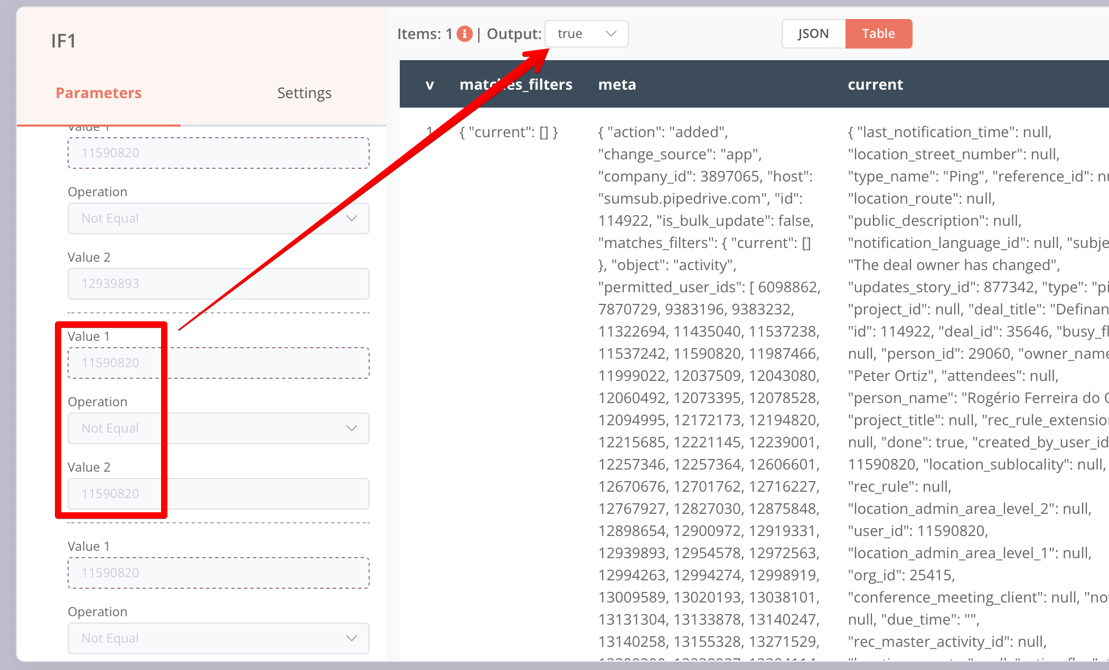Expand the first Not Equal operation dropdown
1109x670 pixels.
tap(218, 218)
